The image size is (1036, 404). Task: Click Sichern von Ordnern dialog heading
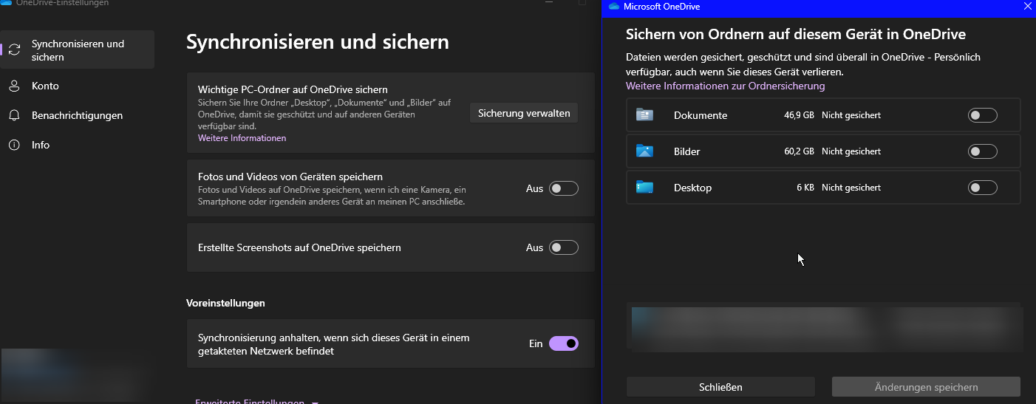[796, 34]
